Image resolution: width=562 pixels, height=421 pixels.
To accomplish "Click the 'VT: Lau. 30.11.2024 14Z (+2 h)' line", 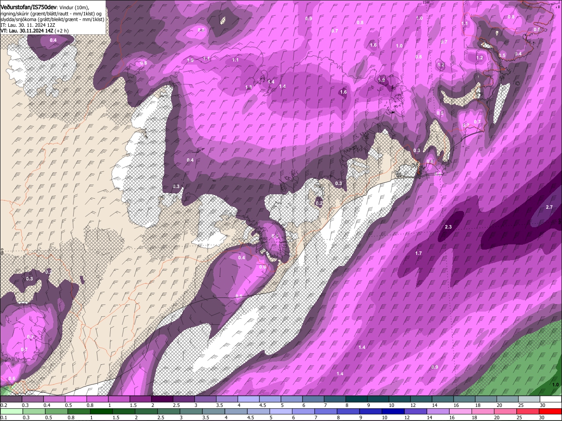I will tap(34, 31).
